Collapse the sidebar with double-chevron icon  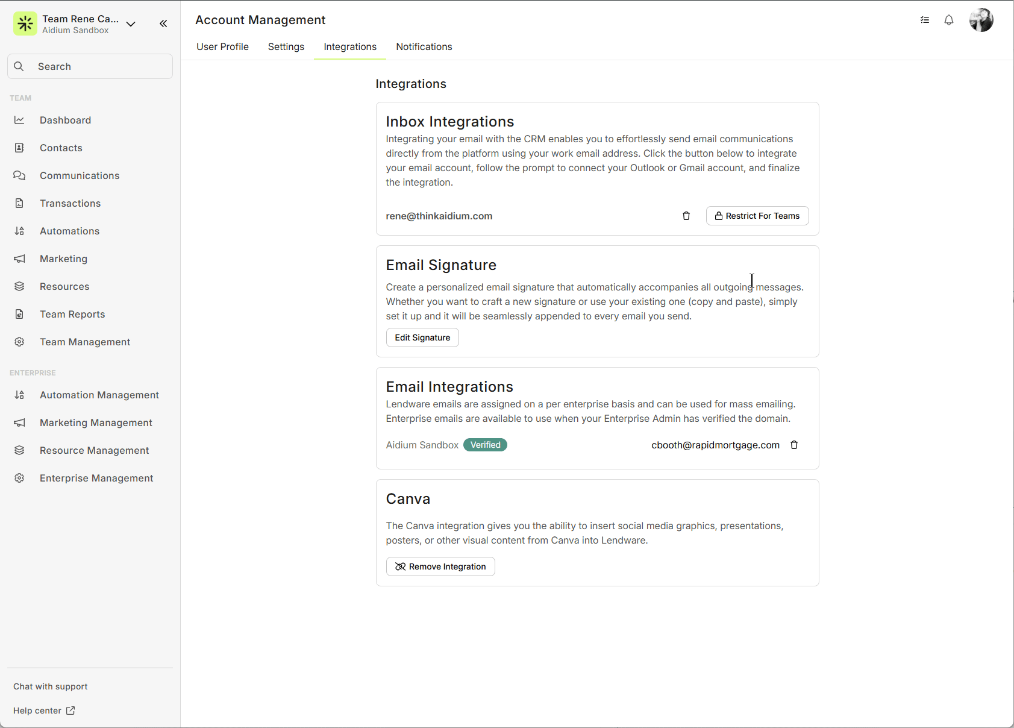[163, 24]
